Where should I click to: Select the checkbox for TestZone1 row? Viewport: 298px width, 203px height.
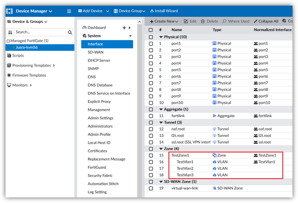(150, 156)
